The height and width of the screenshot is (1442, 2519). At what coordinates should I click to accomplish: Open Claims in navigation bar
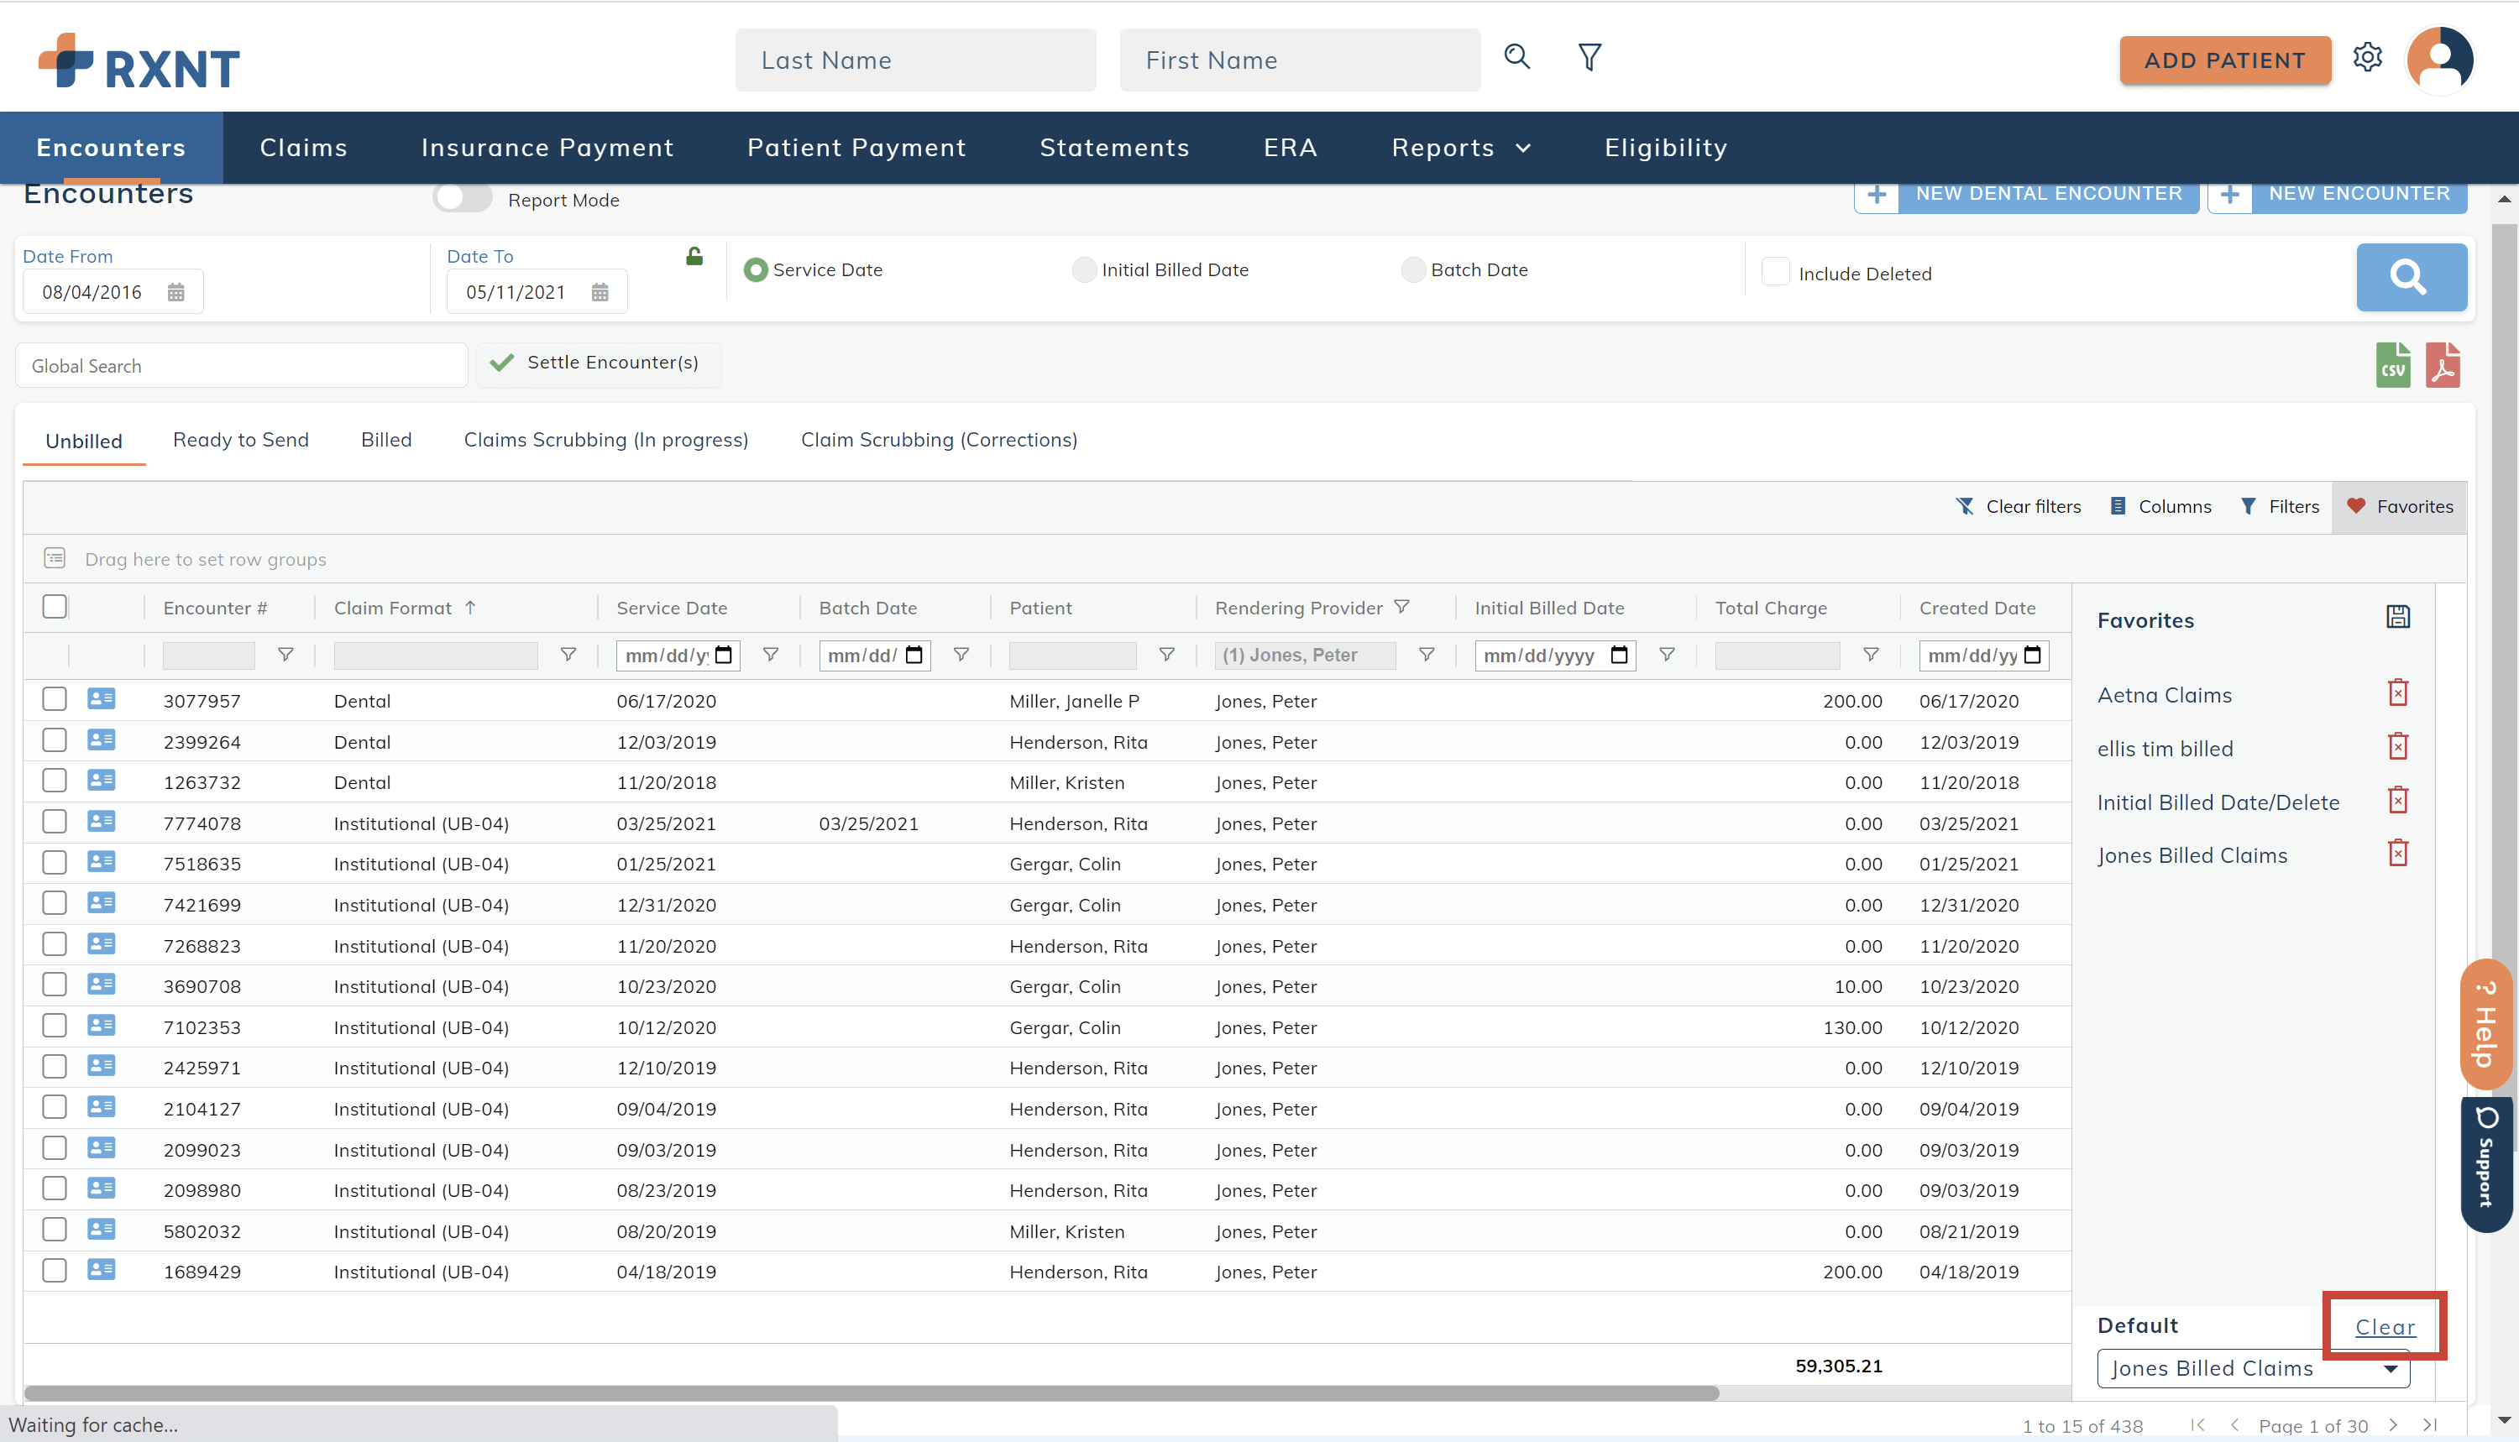point(304,148)
